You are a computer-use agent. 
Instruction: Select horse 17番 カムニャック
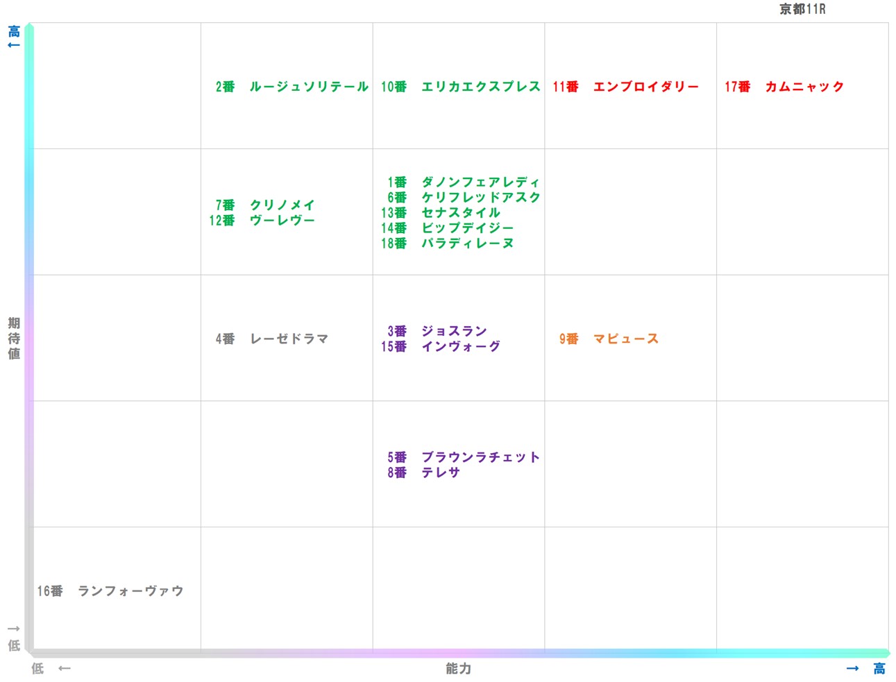[x=784, y=87]
